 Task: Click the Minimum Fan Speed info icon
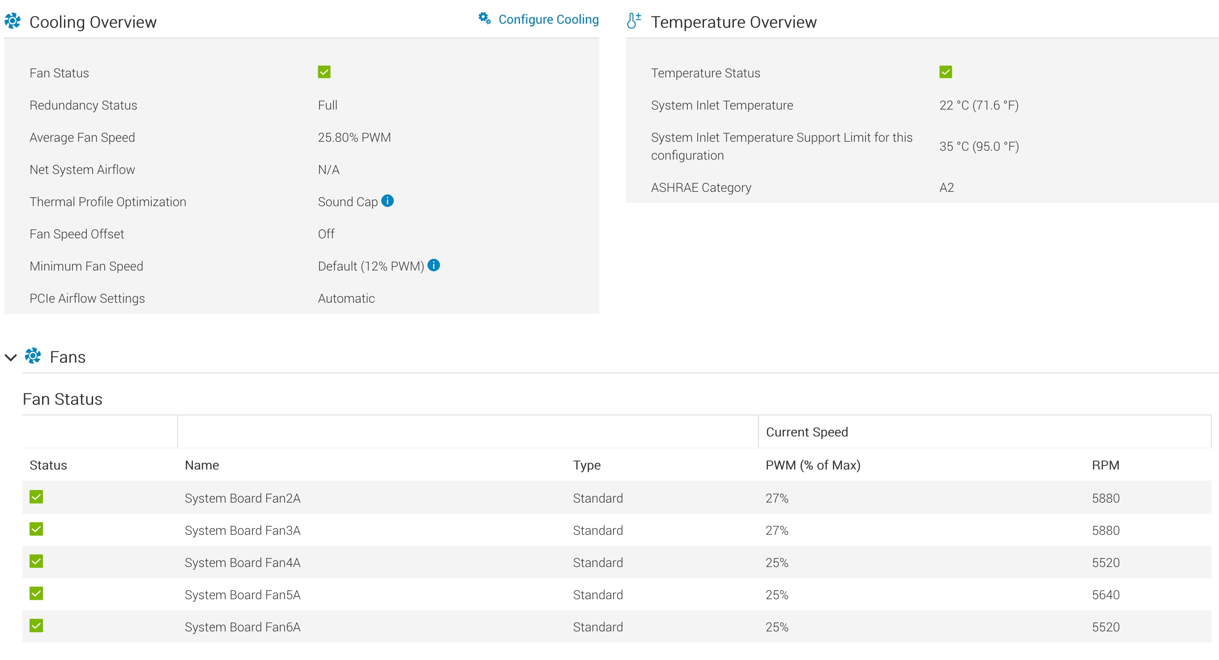pyautogui.click(x=434, y=265)
